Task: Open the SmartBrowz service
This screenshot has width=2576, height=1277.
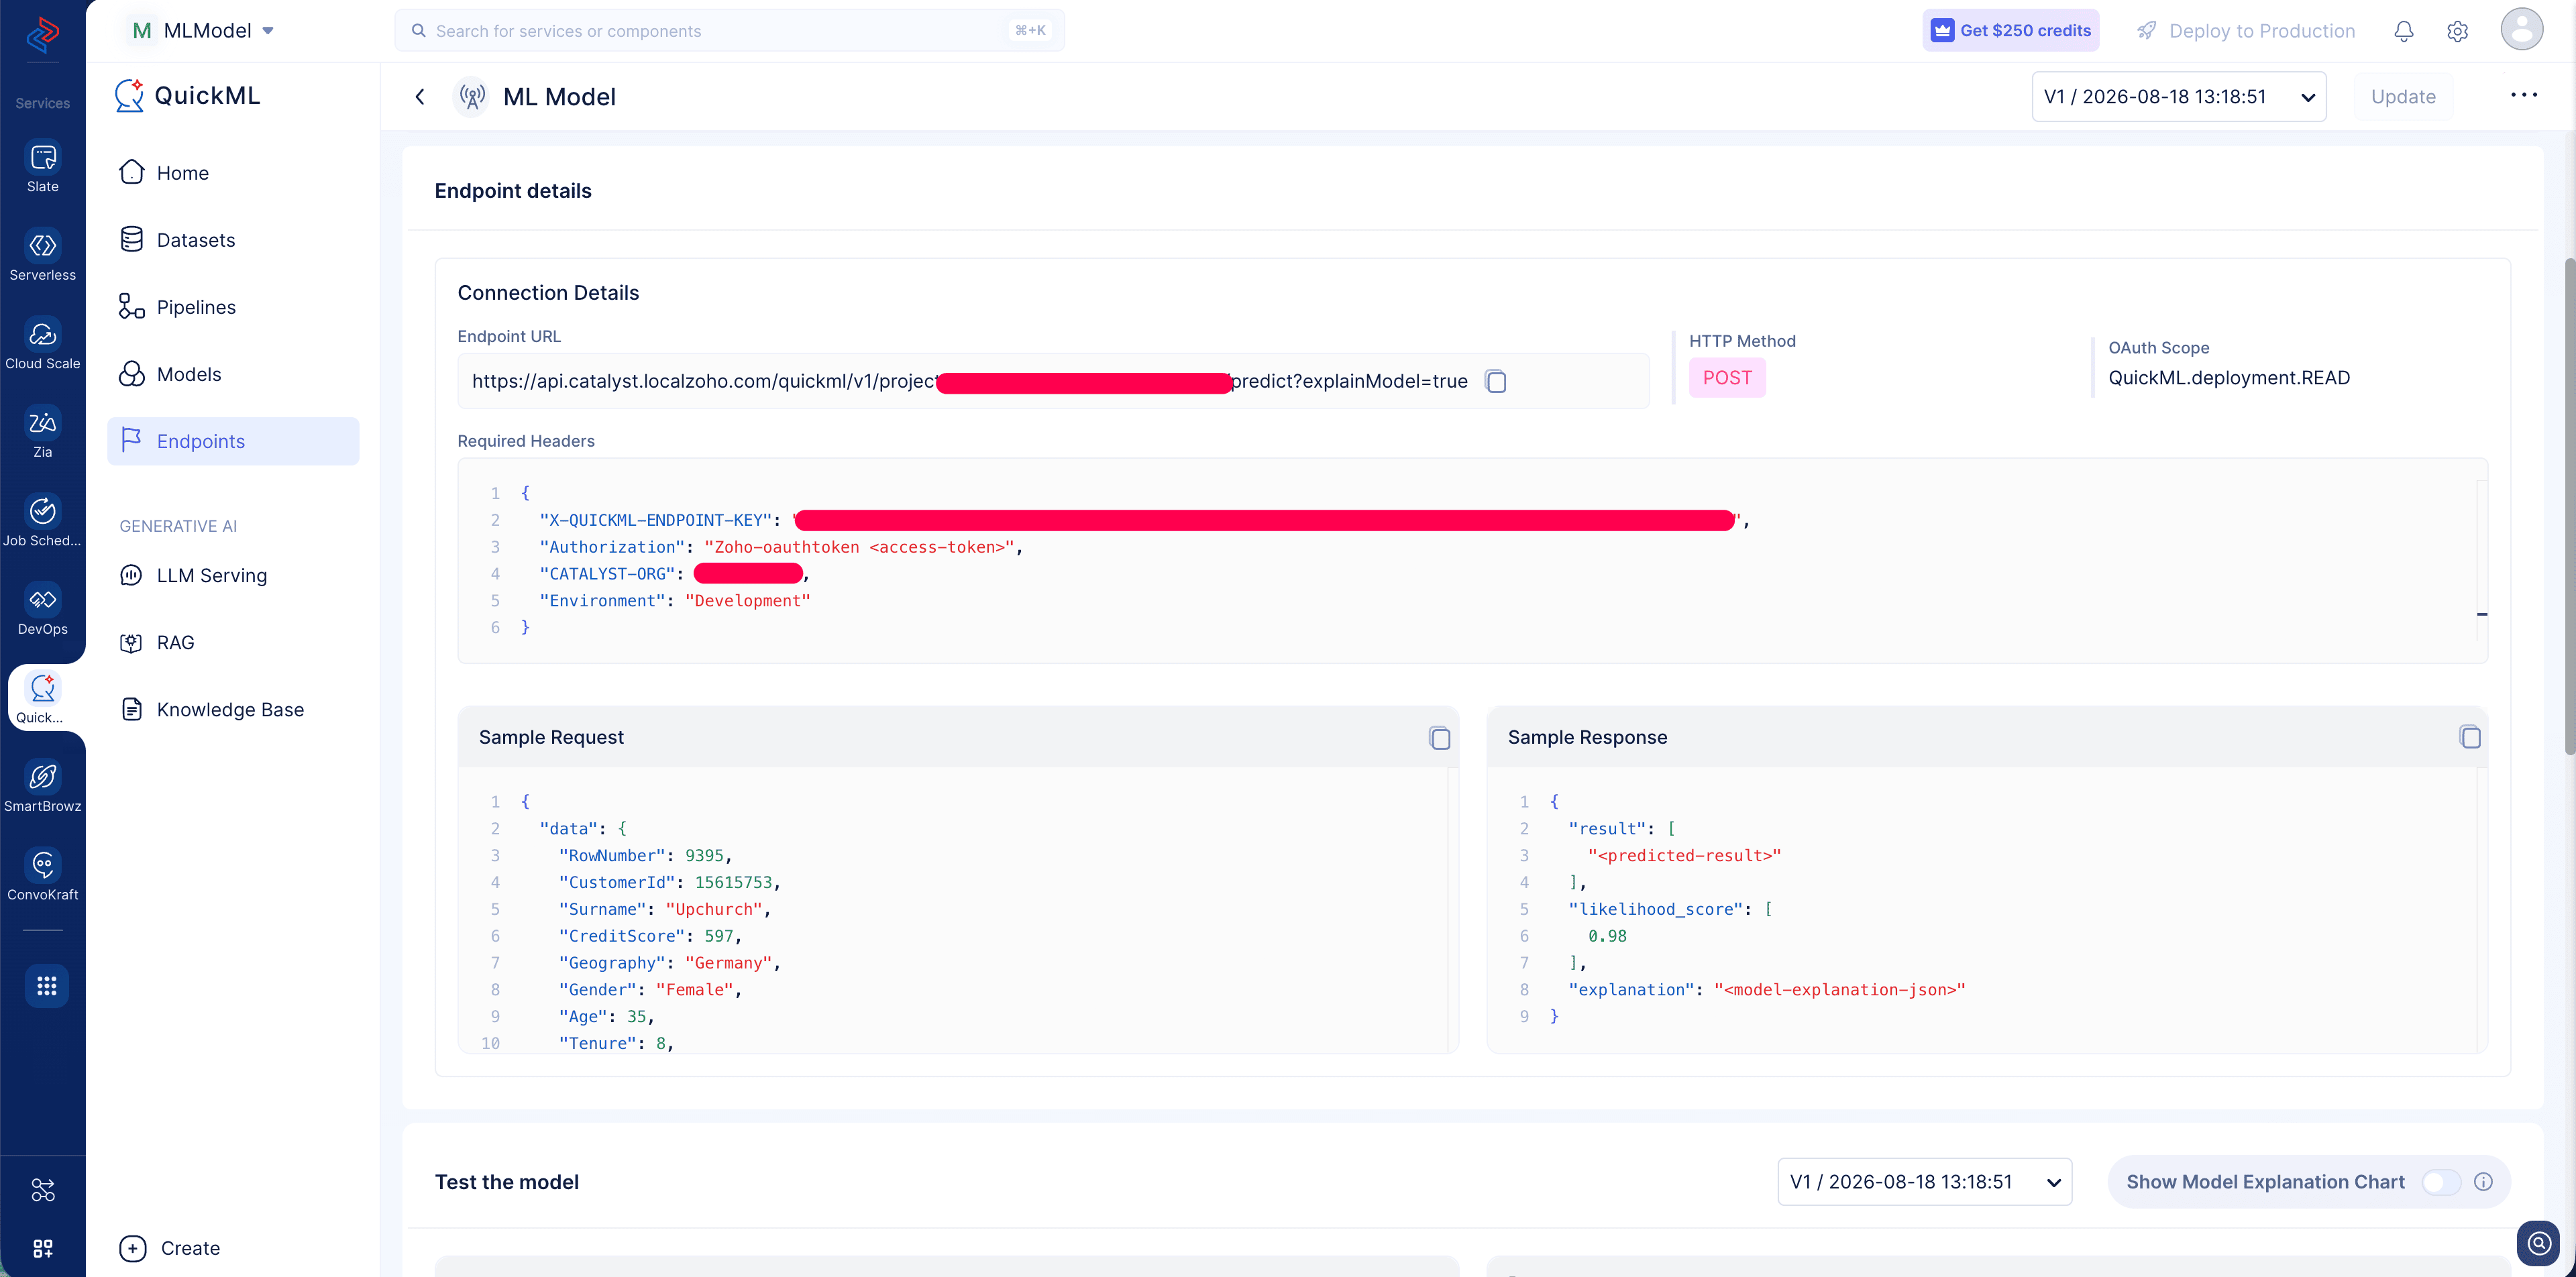Action: (42, 787)
